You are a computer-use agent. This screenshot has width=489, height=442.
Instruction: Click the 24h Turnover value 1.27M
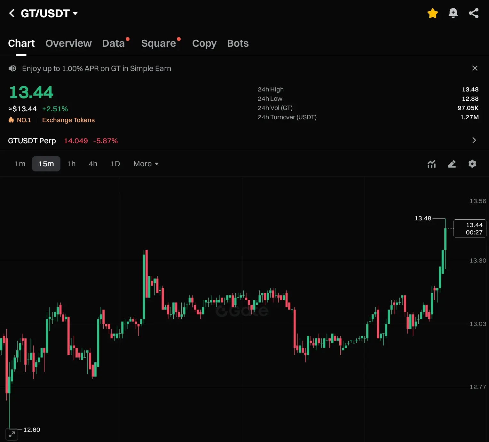point(469,117)
